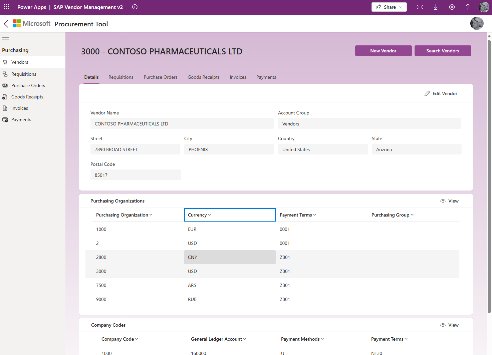
Task: Open the ZB01 payment terms link for org 3000
Action: click(285, 271)
